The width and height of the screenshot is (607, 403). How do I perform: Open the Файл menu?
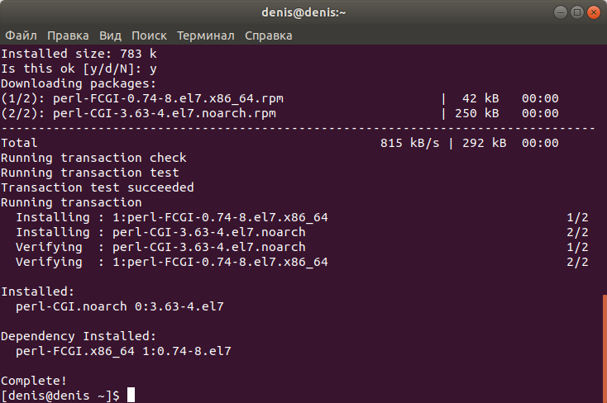(x=21, y=36)
